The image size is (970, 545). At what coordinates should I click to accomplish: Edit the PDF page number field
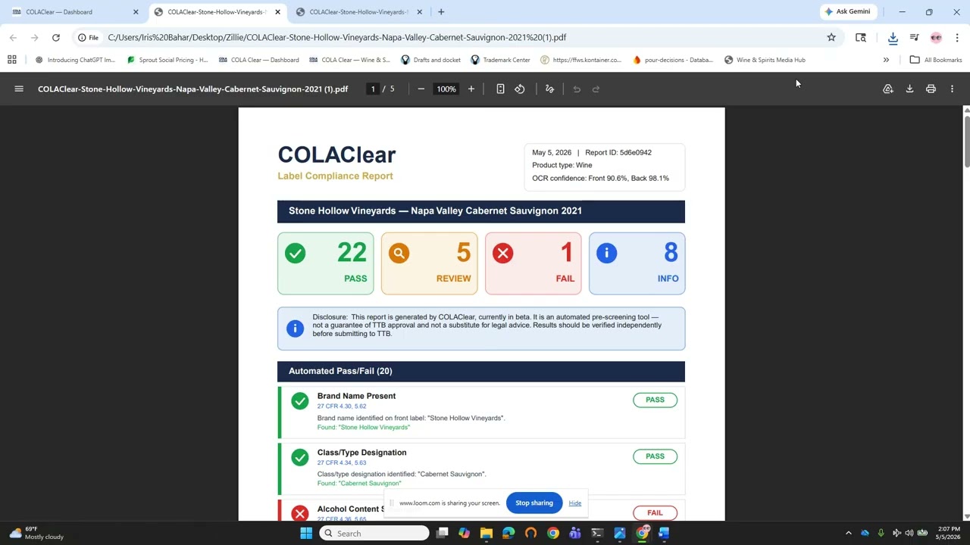click(x=373, y=89)
